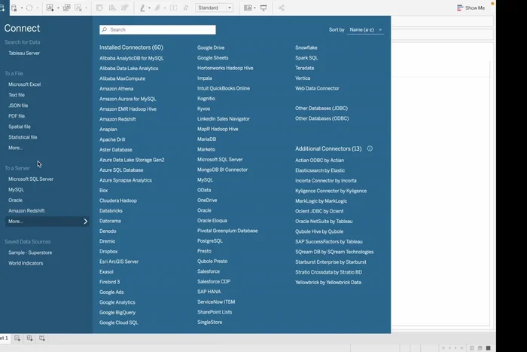The image size is (527, 352).
Task: Click the Sort ascending toolbar icon
Action: click(112, 8)
